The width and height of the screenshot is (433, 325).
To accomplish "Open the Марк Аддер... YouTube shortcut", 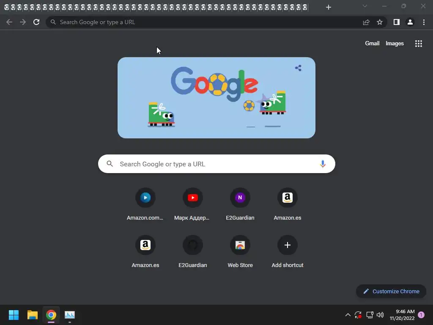I will pos(192,204).
